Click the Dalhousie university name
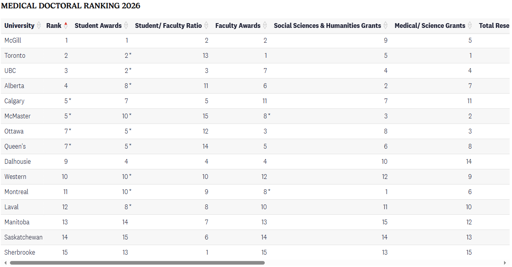Image resolution: width=512 pixels, height=267 pixels. tap(18, 161)
